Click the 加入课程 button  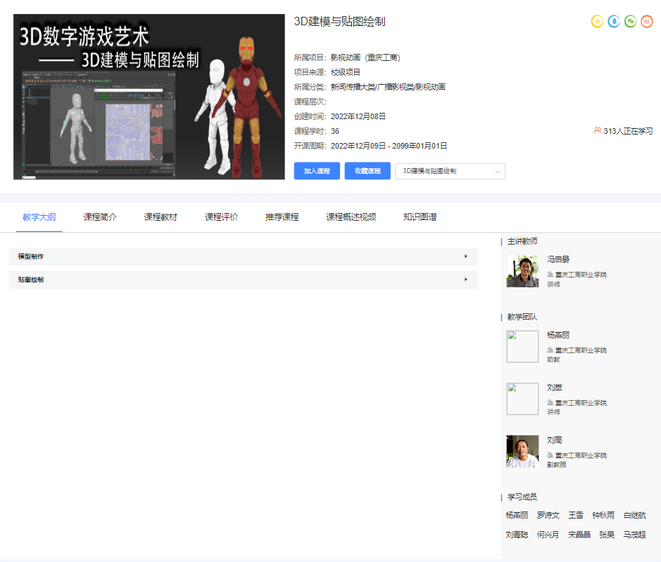tap(317, 171)
